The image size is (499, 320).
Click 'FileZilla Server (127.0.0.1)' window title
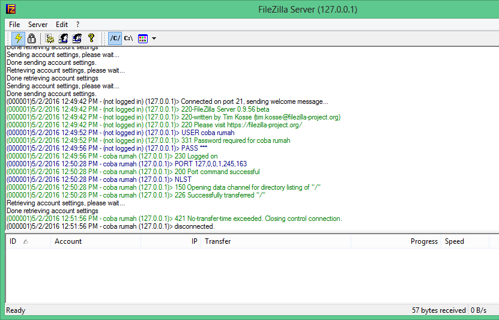point(307,10)
